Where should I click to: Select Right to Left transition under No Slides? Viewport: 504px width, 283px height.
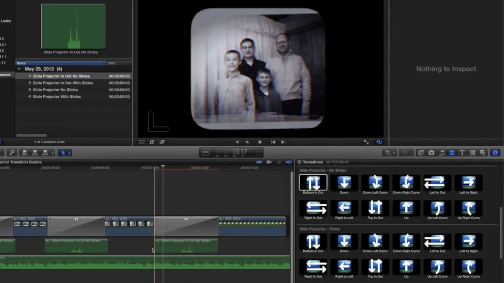[344, 208]
